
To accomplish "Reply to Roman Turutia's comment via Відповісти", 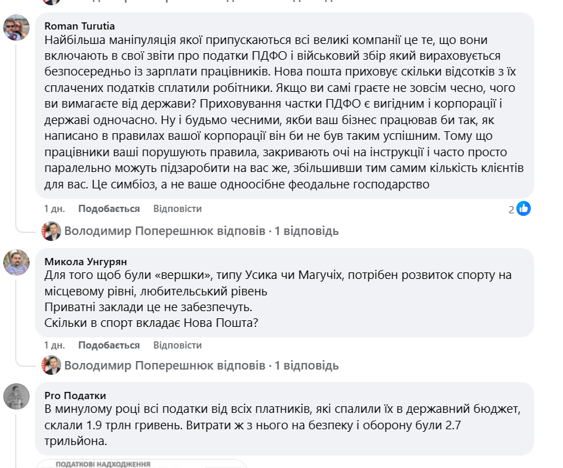I will (177, 209).
